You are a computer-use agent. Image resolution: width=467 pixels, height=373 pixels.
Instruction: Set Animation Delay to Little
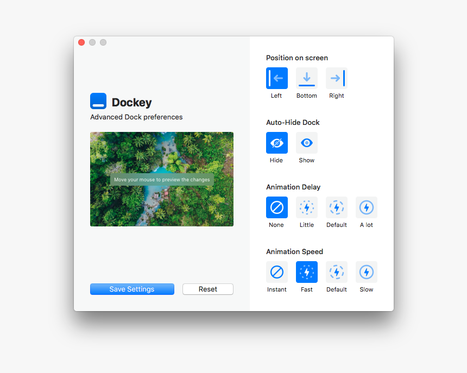coord(306,207)
